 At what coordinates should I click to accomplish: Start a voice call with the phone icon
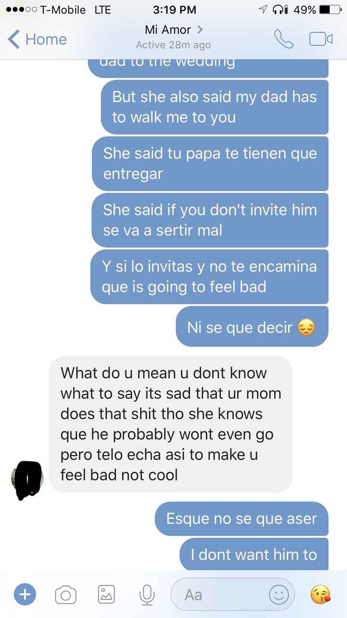tap(283, 39)
